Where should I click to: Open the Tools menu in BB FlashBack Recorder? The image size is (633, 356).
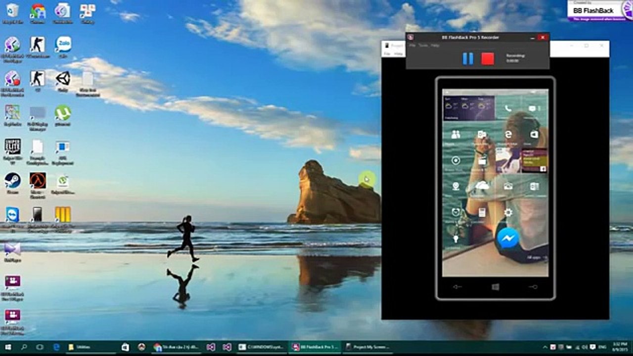click(423, 45)
